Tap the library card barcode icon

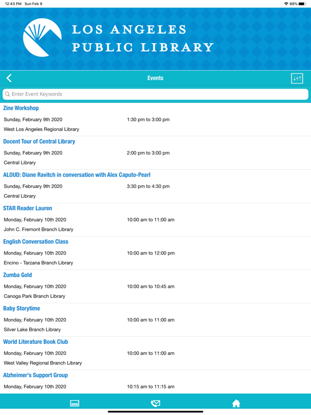[x=75, y=403]
